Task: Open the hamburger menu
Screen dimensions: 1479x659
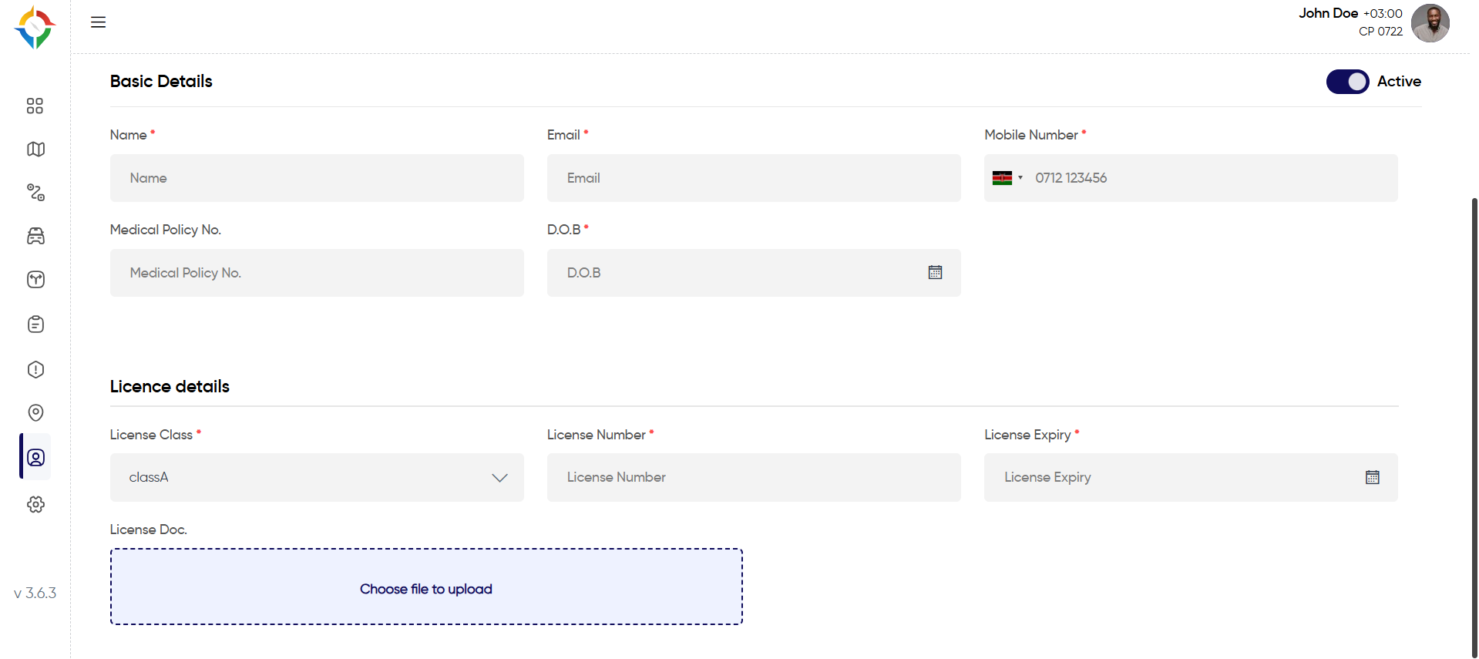Action: point(98,22)
